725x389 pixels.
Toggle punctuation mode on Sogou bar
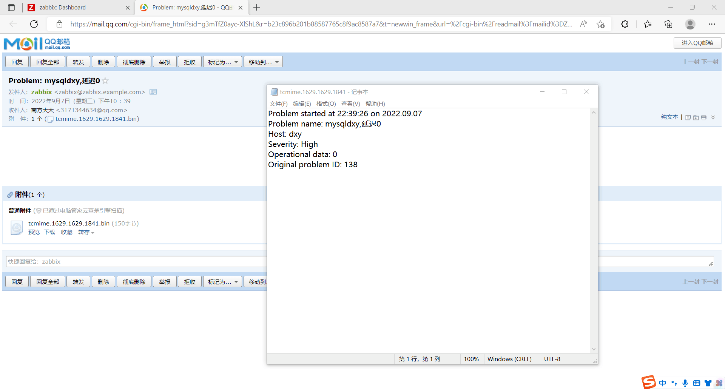pyautogui.click(x=674, y=383)
